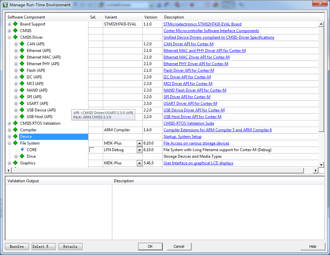The width and height of the screenshot is (330, 255).
Task: Click the green diamond icon beside NAND (API)
Action: pos(22,90)
